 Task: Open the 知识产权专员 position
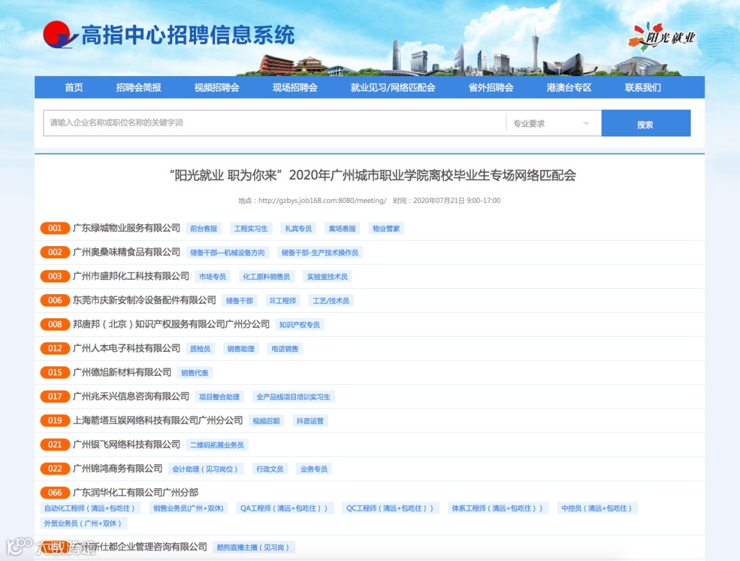pos(299,325)
